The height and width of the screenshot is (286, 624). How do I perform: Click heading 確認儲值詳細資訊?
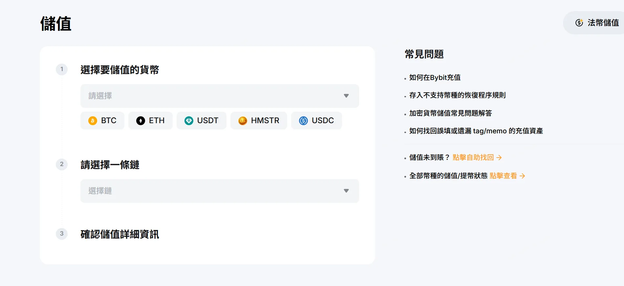point(120,234)
